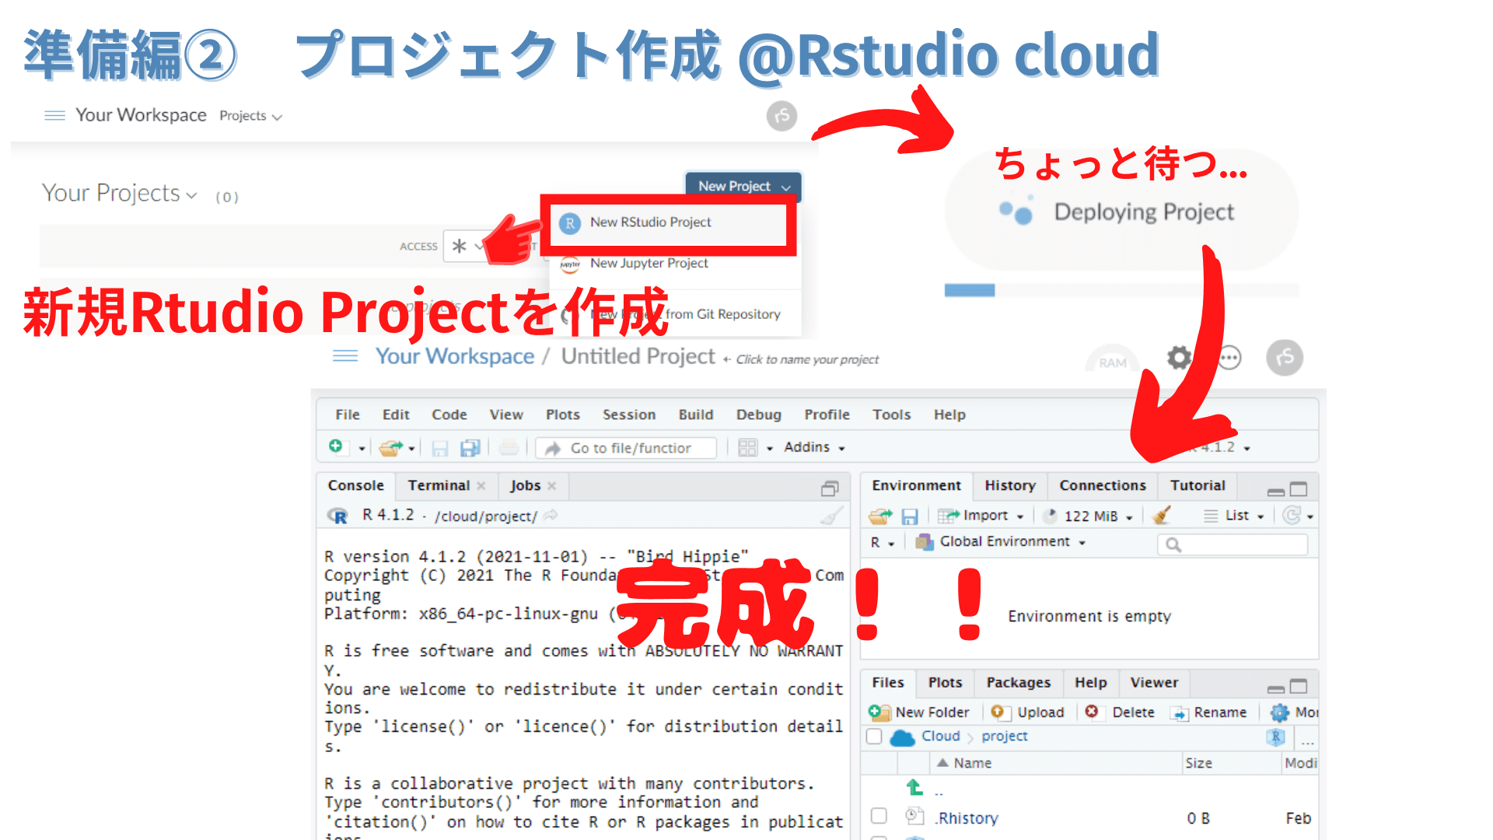Toggle the select-all checkbox beside Cloud
1493x840 pixels.
tap(874, 737)
